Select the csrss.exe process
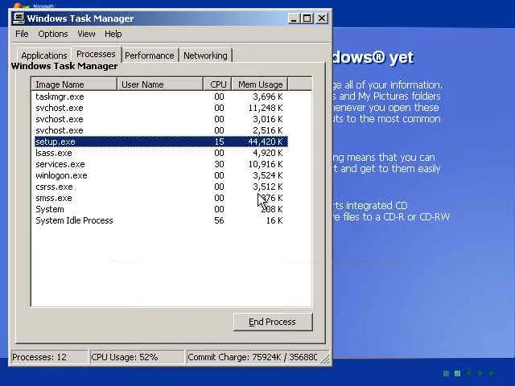This screenshot has width=515, height=386. [161, 187]
